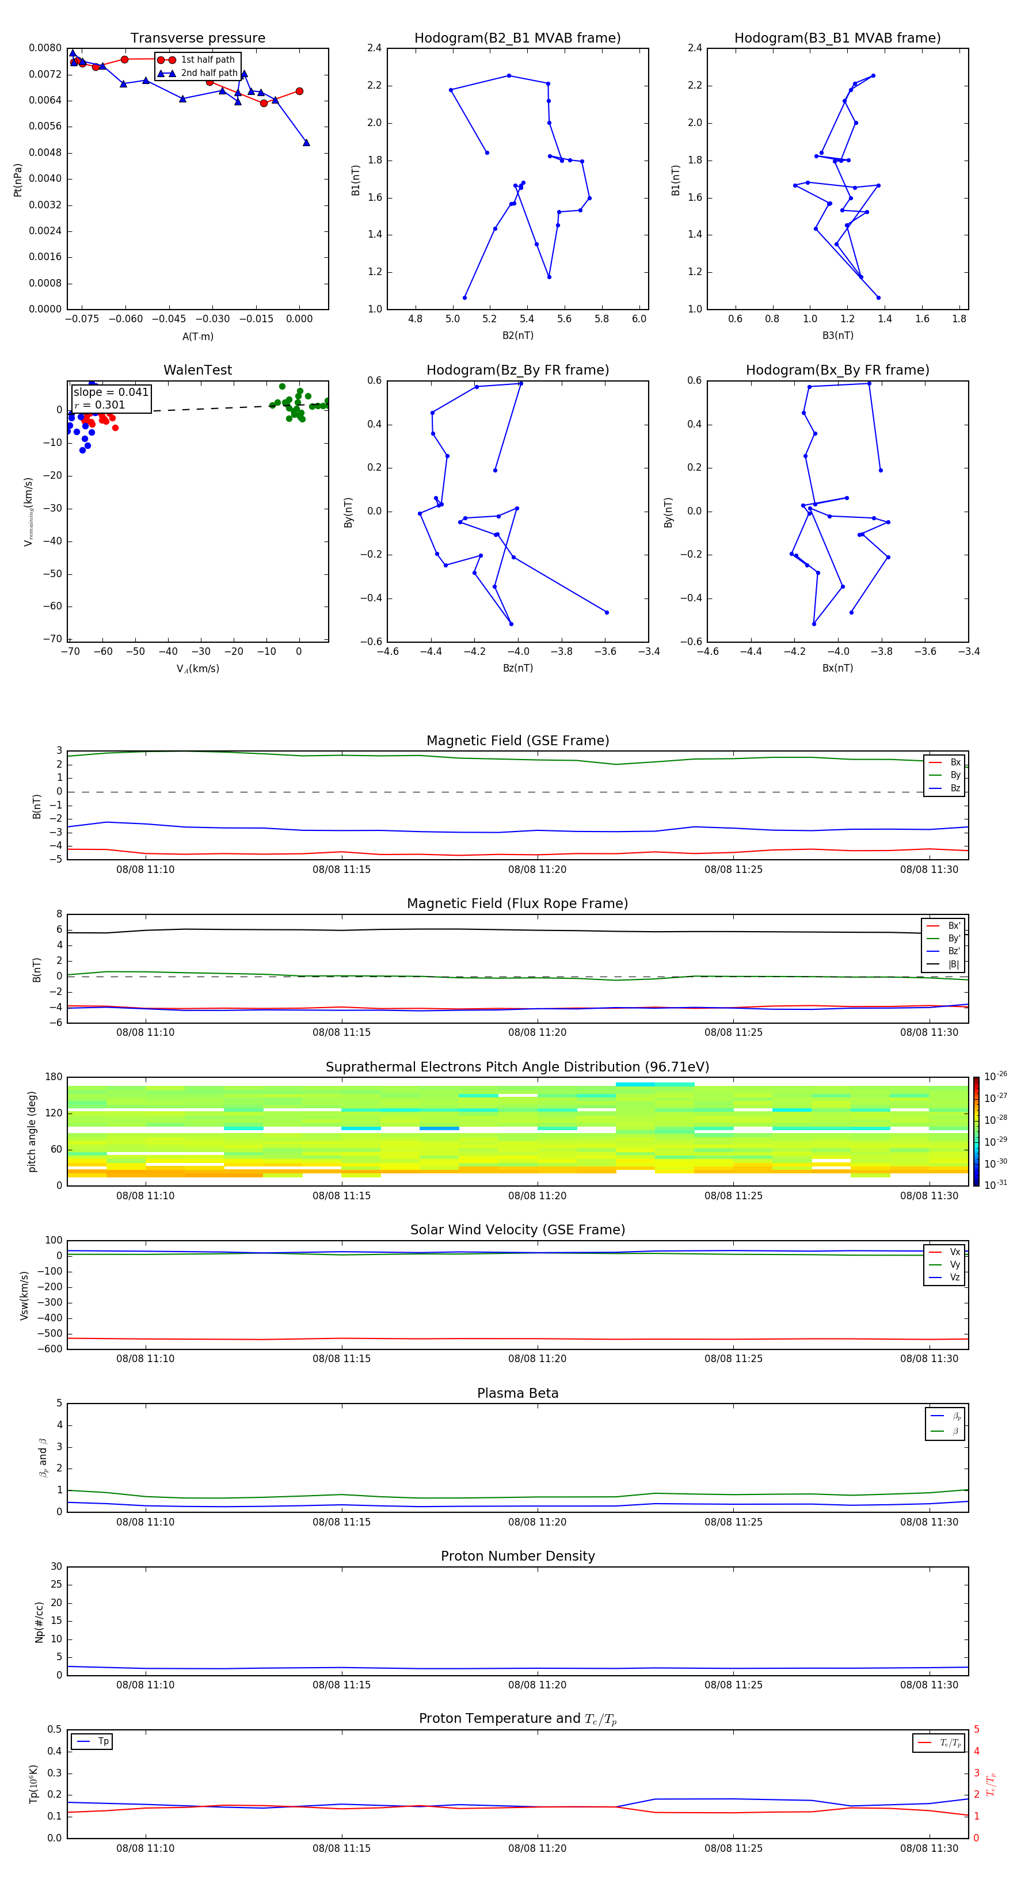Click 'Magnetic Field (GSE Frame)' title
The width and height of the screenshot is (1036, 1899).
(x=517, y=740)
